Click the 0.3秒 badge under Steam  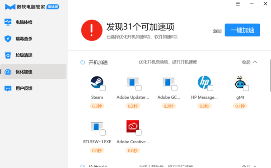97,106
